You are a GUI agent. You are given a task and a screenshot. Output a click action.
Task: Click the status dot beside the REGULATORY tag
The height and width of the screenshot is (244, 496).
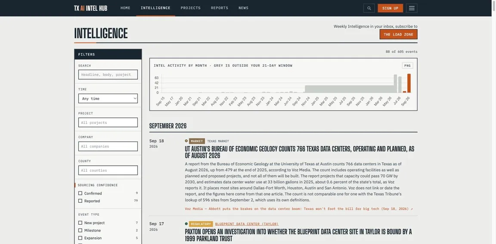pyautogui.click(x=186, y=224)
